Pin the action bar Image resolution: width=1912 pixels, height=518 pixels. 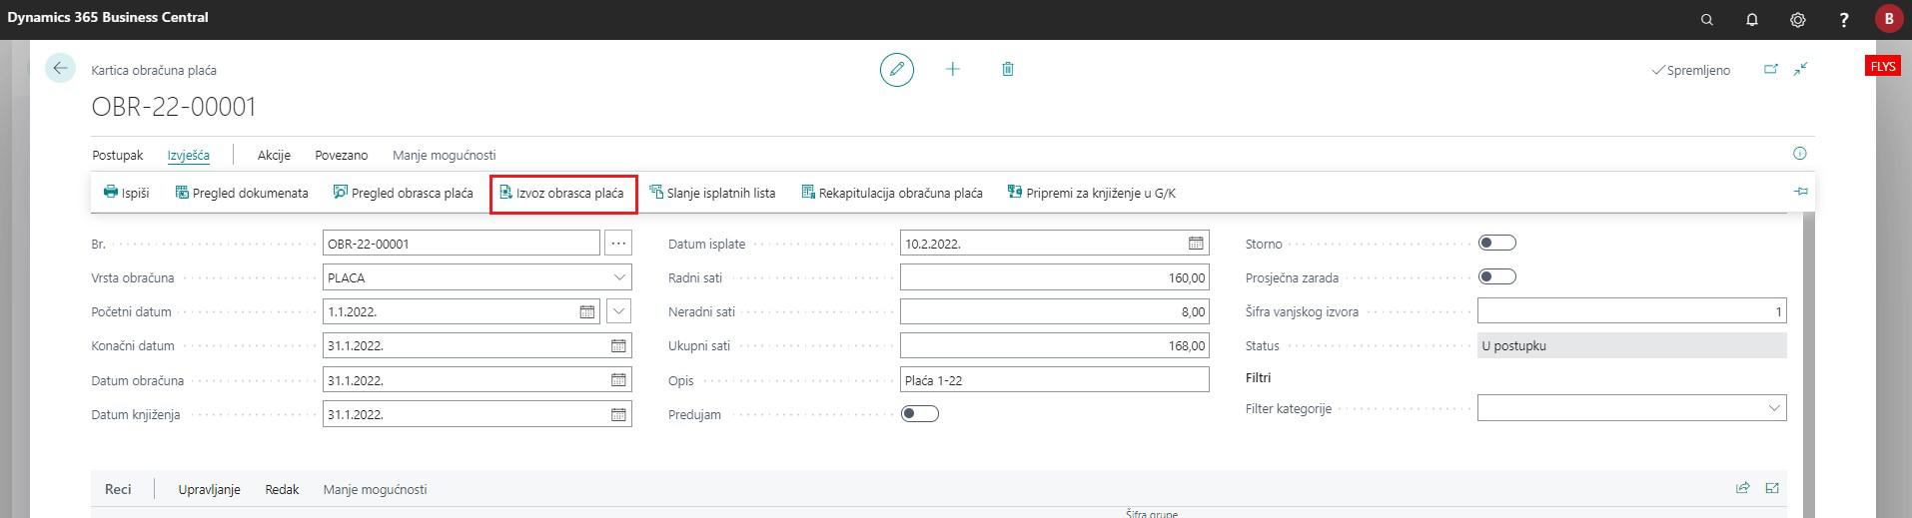[1801, 192]
